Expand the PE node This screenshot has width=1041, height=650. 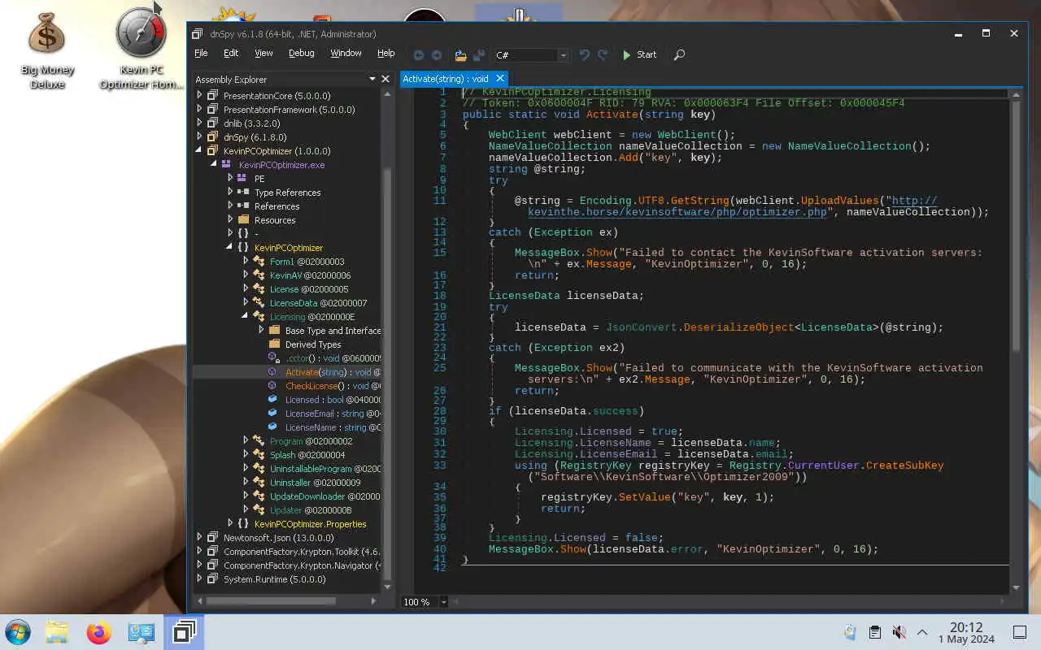tap(230, 179)
